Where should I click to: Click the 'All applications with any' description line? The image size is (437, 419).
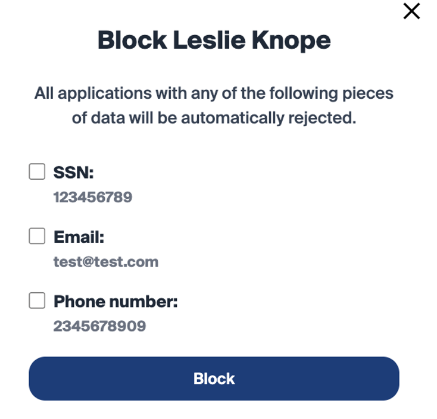click(x=214, y=93)
